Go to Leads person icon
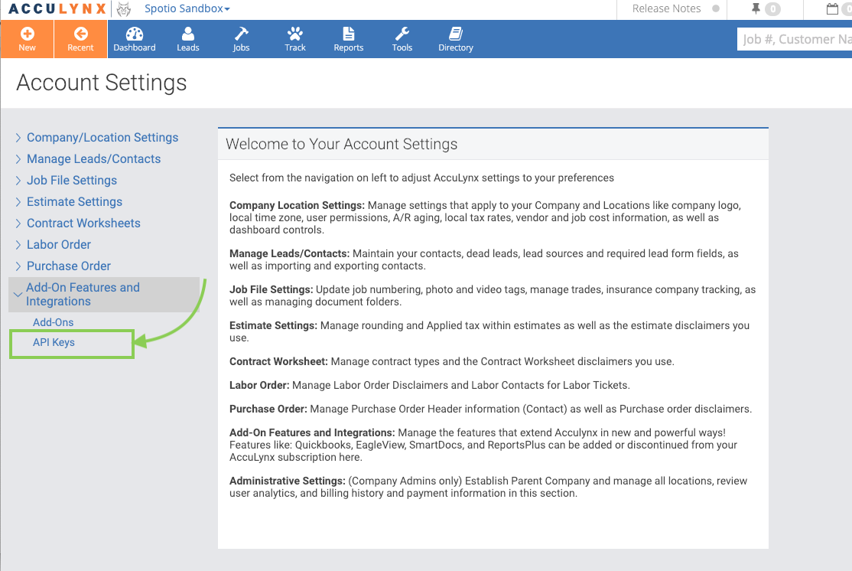 click(x=188, y=34)
